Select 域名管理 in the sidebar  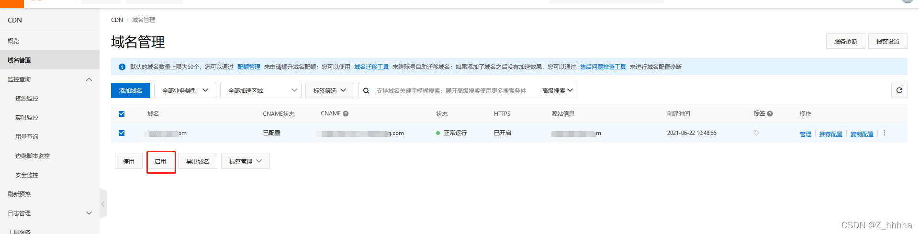click(x=50, y=60)
